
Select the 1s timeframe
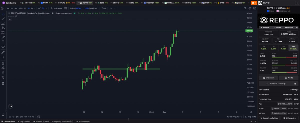8,8
